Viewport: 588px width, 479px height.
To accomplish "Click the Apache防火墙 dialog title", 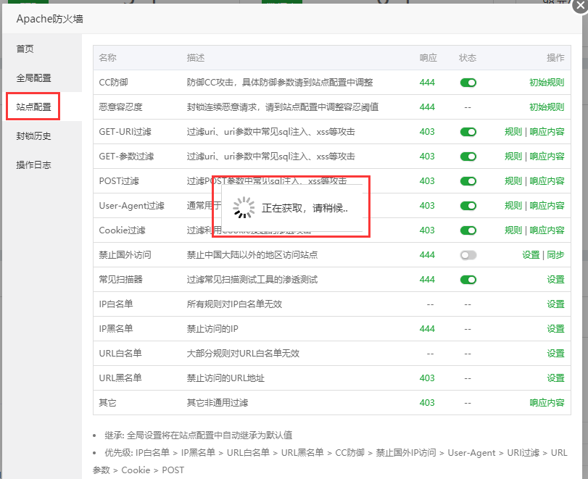I will tap(50, 19).
